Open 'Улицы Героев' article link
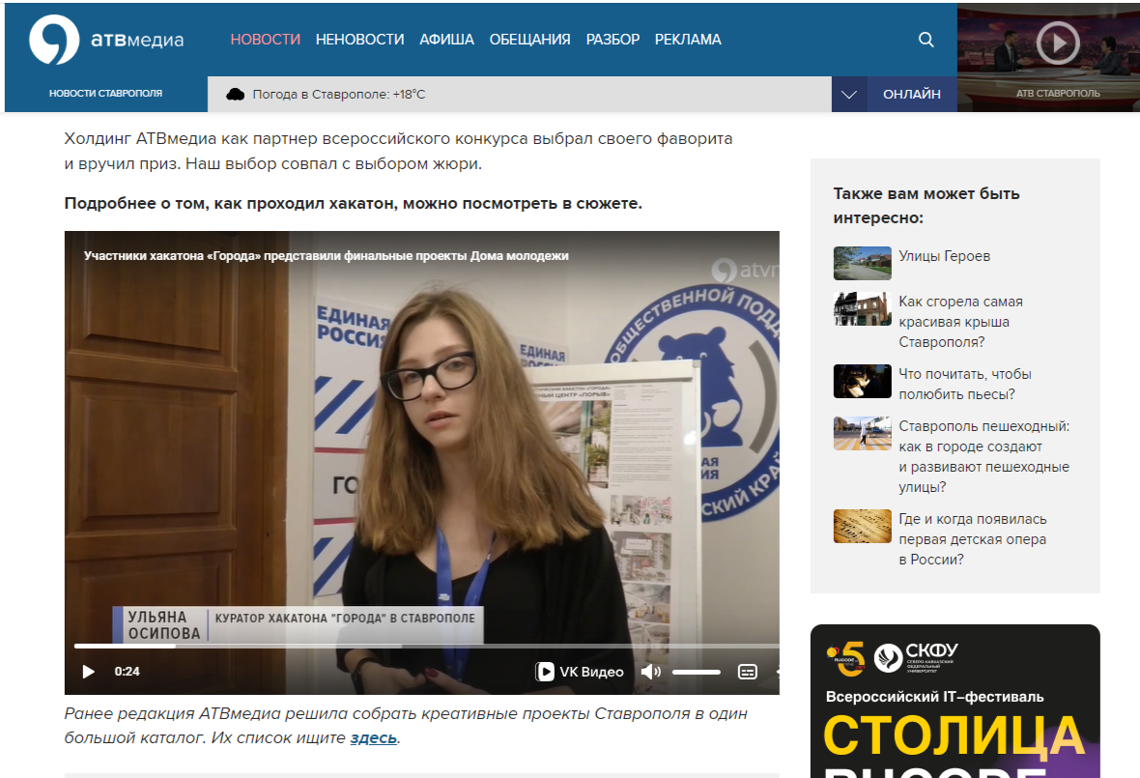The height and width of the screenshot is (778, 1140). pyautogui.click(x=945, y=256)
